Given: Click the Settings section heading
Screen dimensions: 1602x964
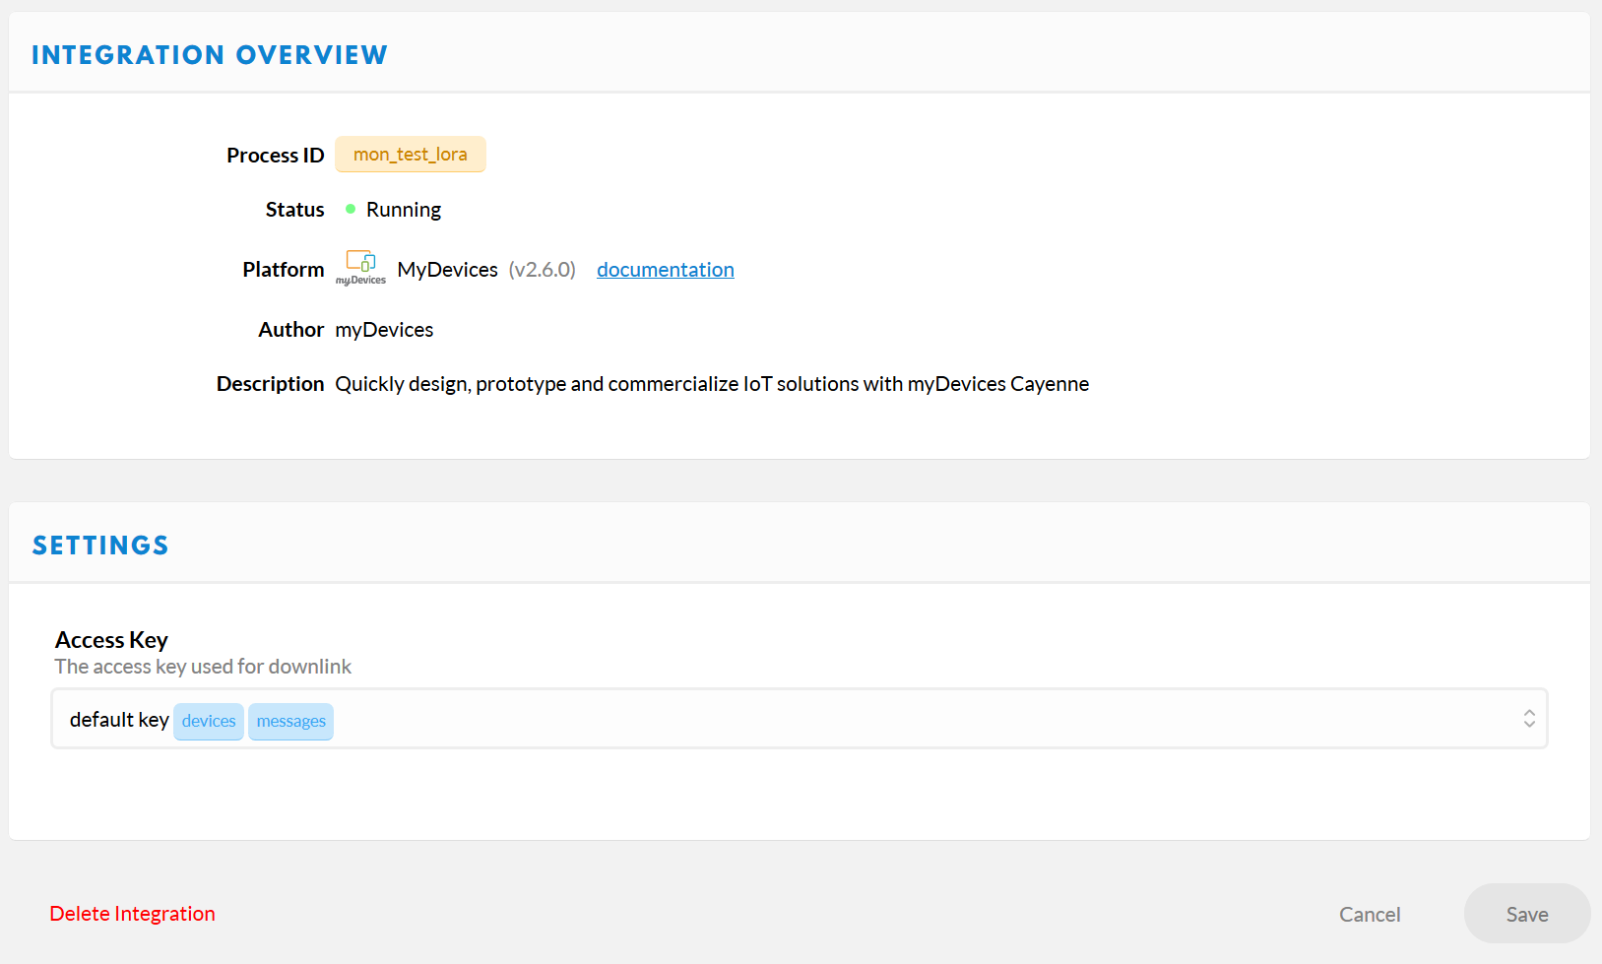Looking at the screenshot, I should 100,546.
